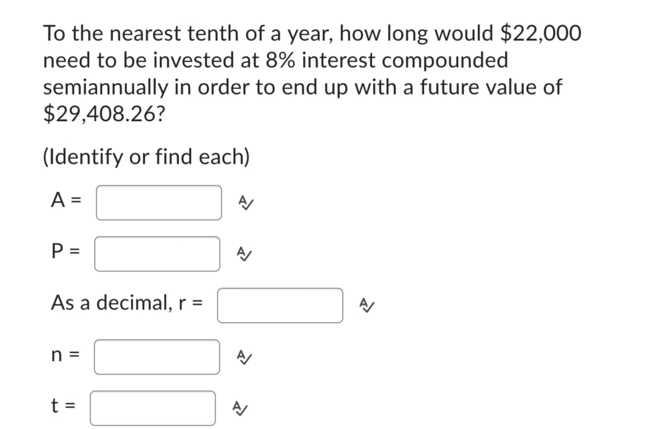
Task: Click the t answer entry box
Action: (153, 408)
